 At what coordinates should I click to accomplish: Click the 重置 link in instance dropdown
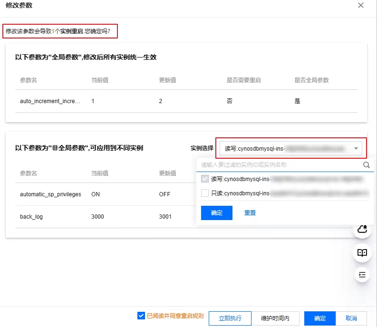(x=250, y=213)
